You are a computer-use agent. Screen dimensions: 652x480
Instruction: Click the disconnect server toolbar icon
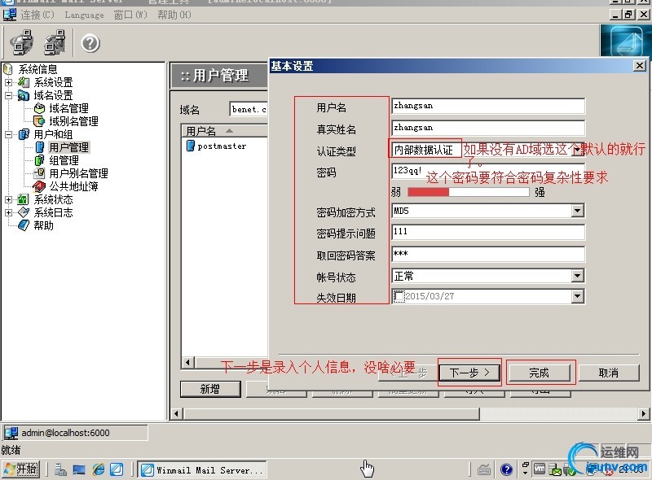(55, 42)
